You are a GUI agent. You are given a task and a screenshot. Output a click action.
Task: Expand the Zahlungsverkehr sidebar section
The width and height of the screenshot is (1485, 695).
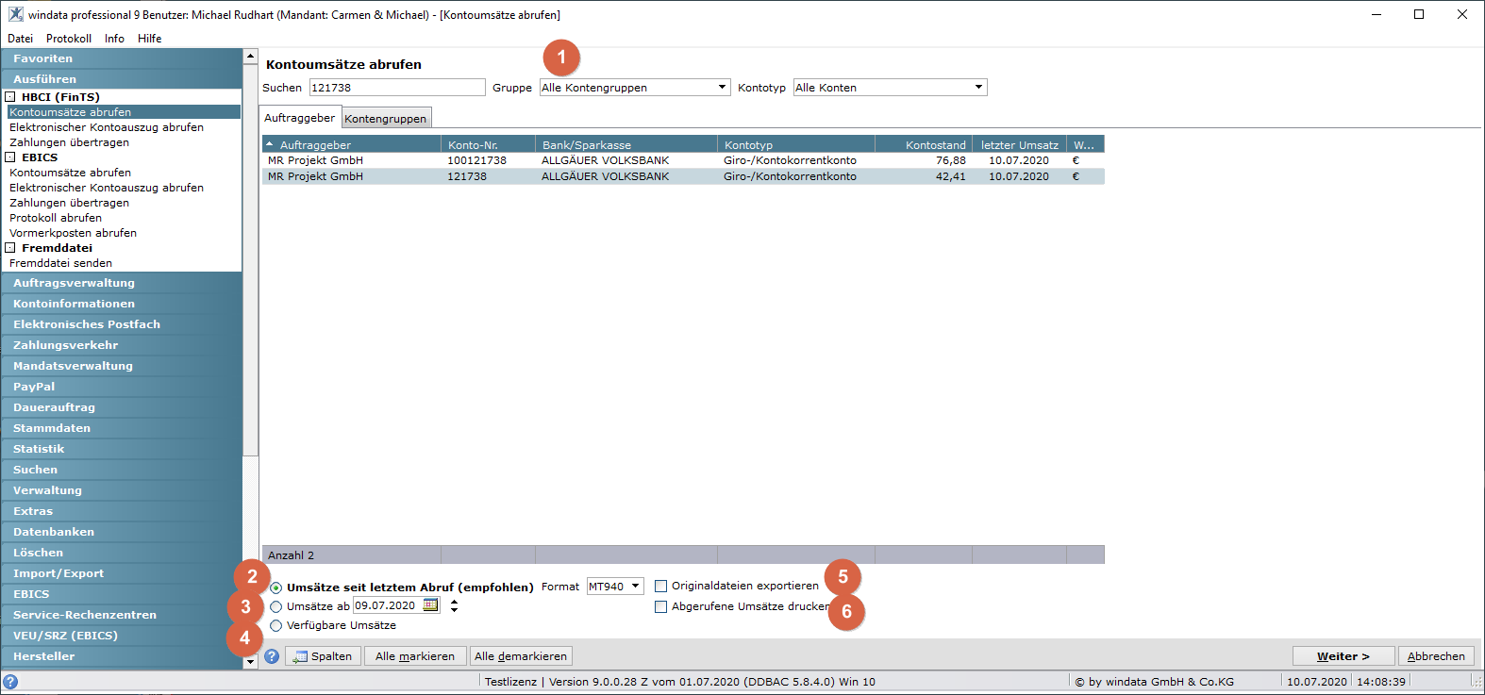[x=122, y=345]
